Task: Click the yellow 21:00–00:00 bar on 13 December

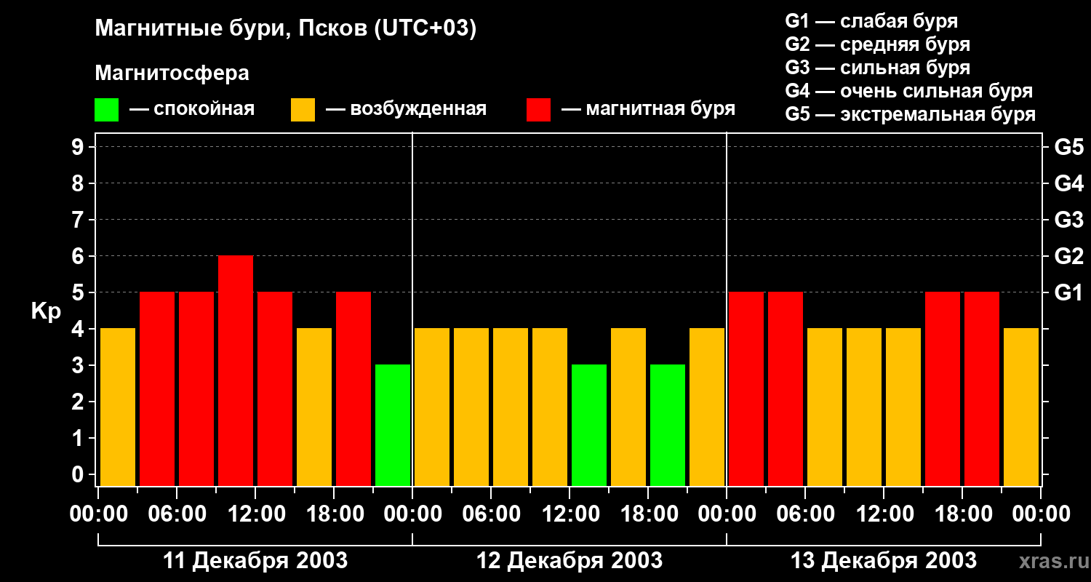Action: tap(1021, 407)
